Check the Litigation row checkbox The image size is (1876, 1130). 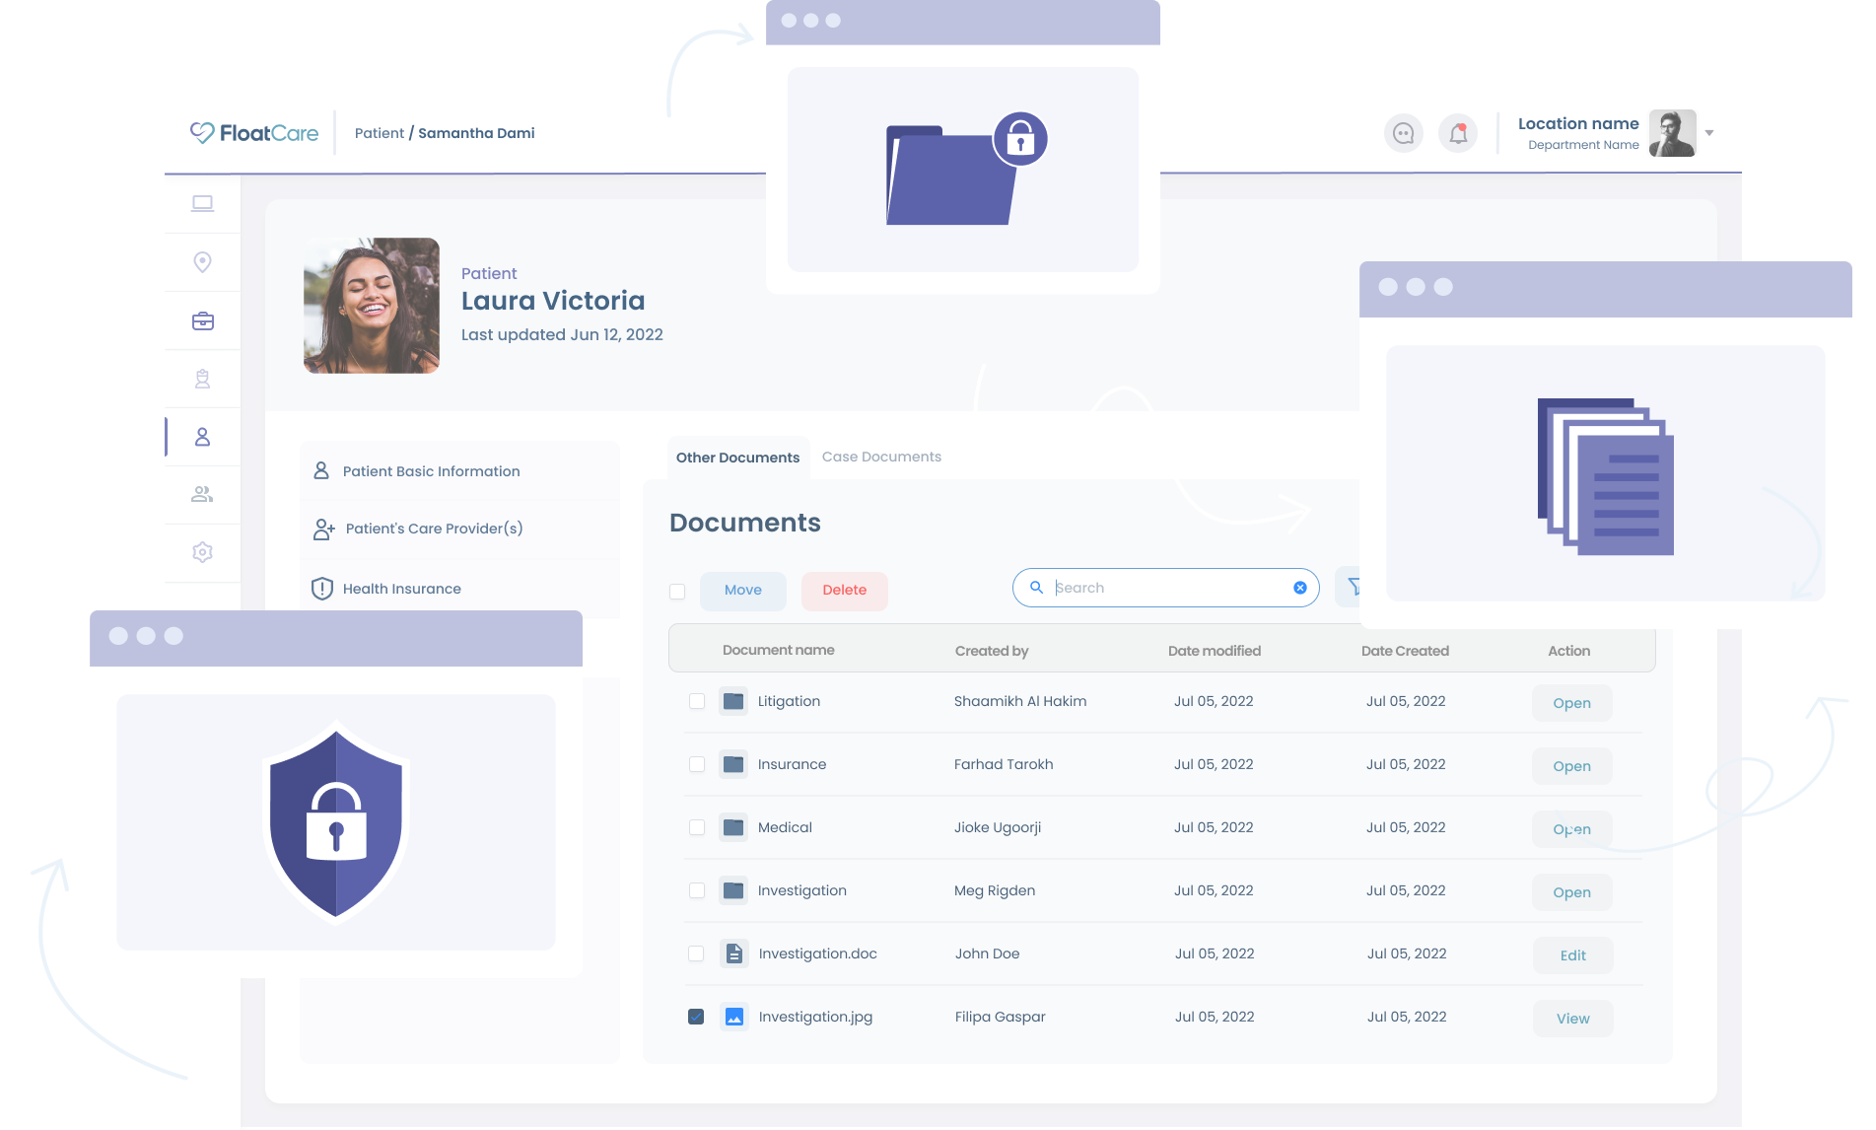tap(697, 701)
